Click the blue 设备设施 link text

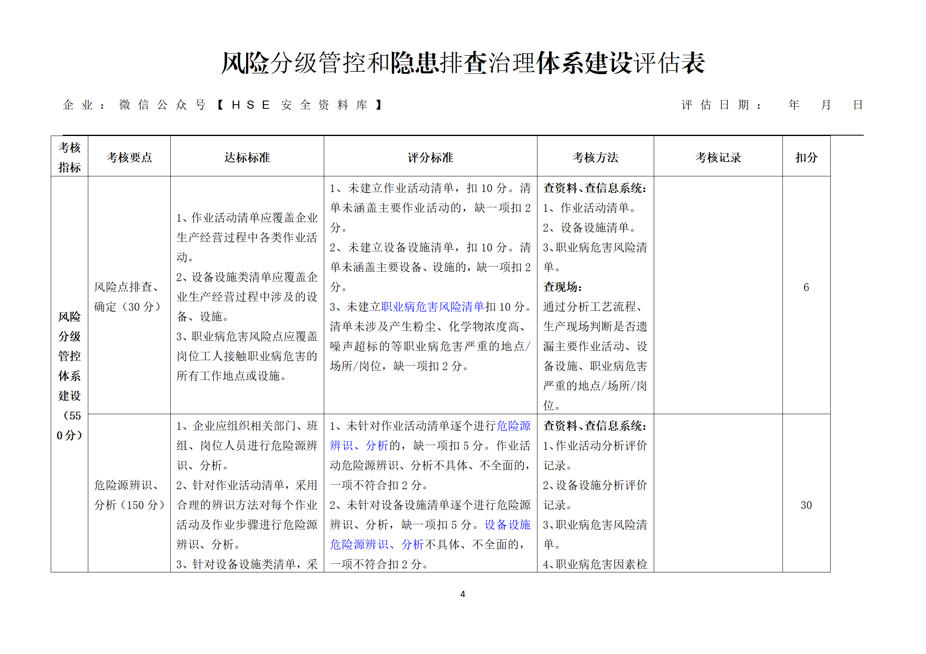507,525
